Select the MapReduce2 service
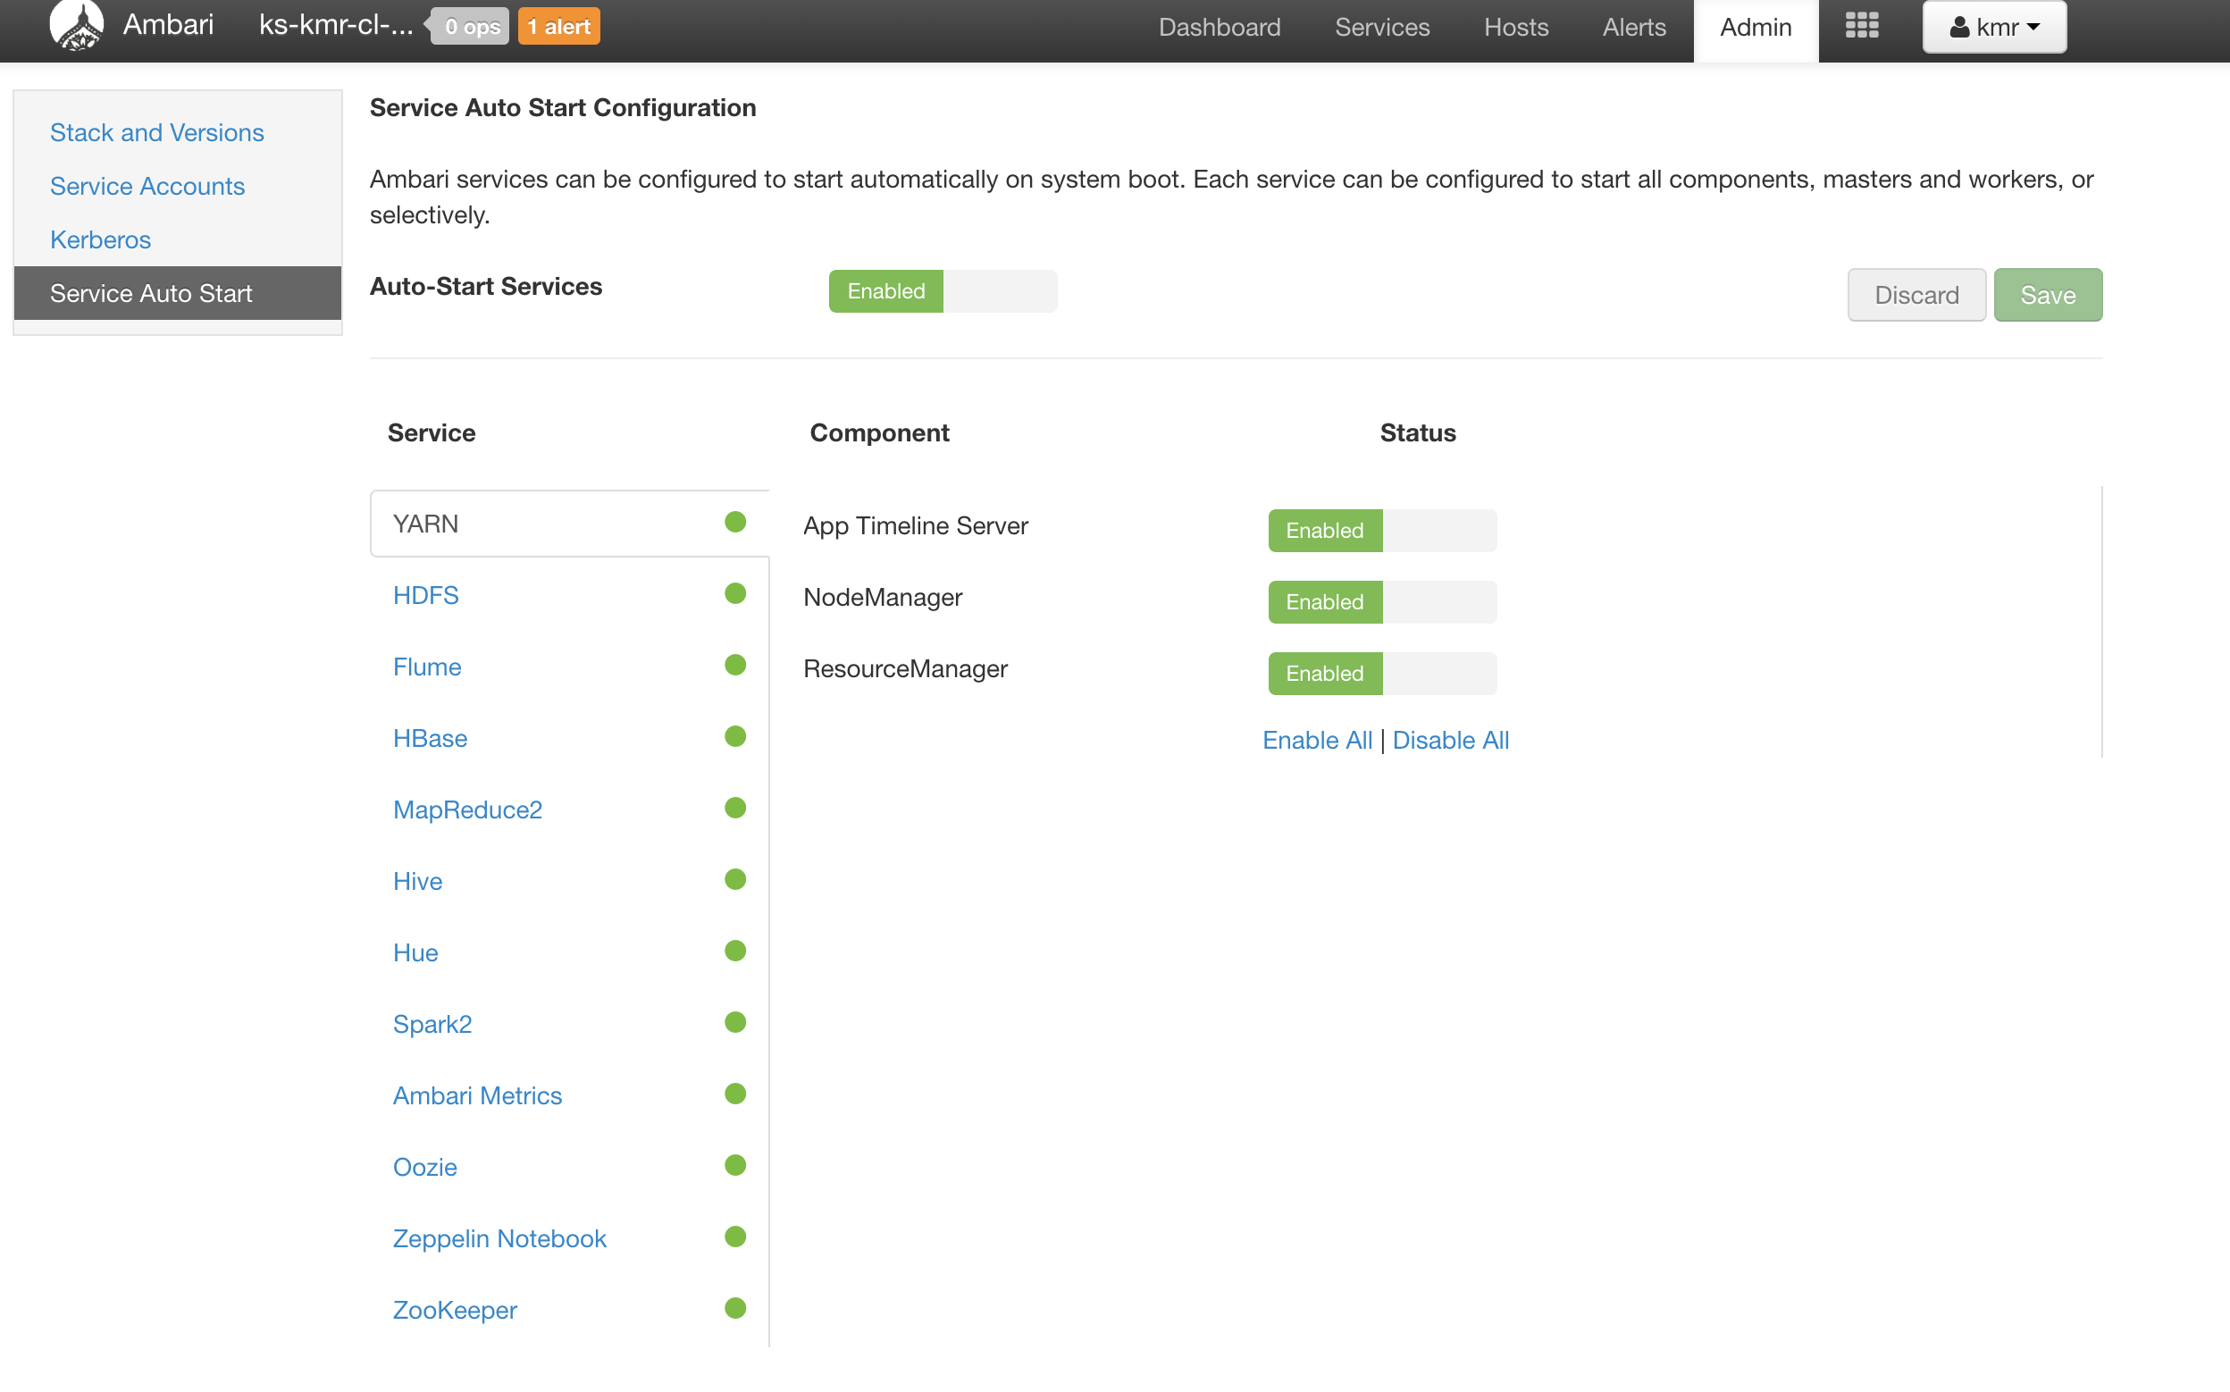This screenshot has width=2230, height=1392. [467, 809]
